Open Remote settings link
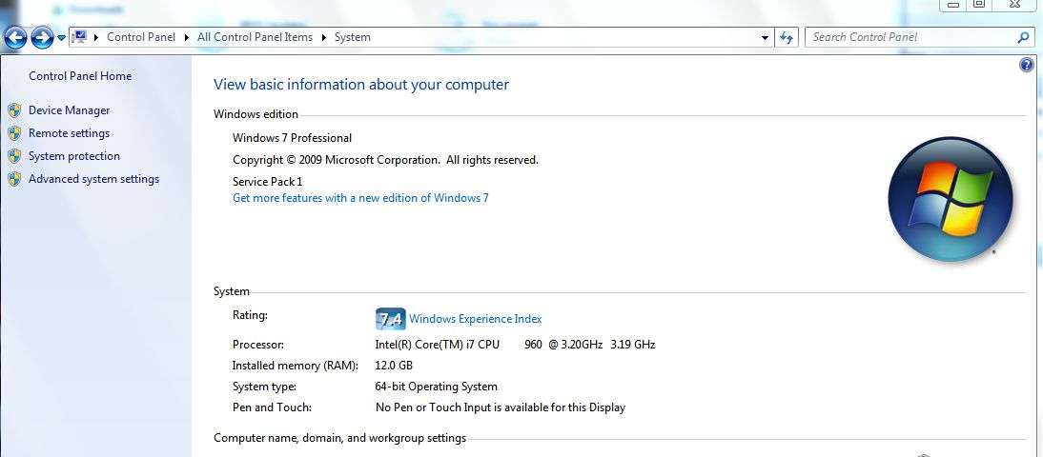 click(70, 133)
